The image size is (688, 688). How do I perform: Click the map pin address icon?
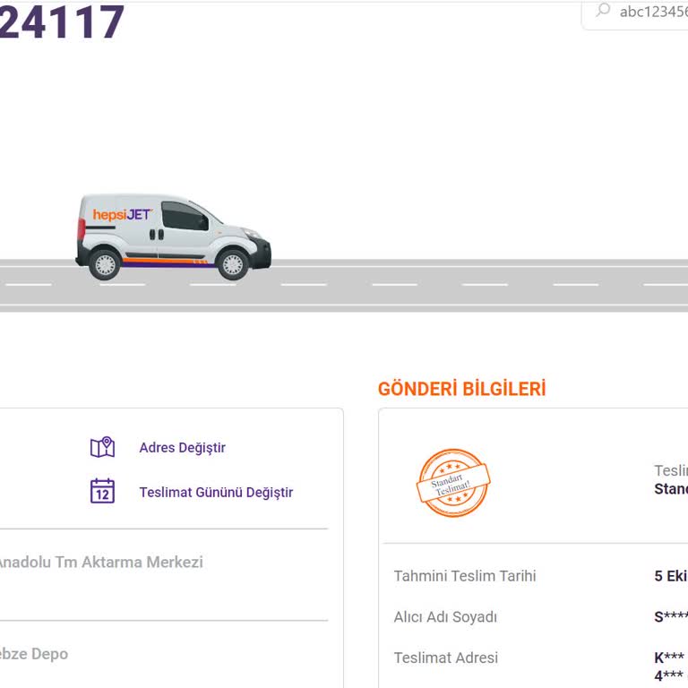[102, 447]
